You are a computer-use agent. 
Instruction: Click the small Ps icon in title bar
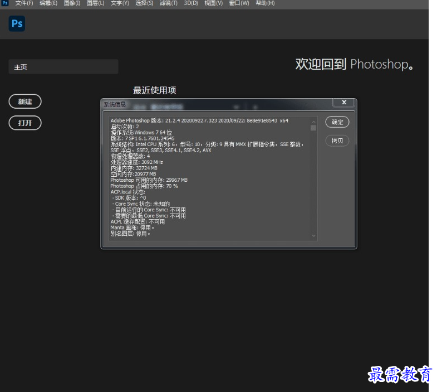pos(5,3)
